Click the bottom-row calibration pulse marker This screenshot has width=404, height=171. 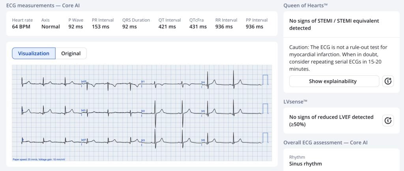click(x=265, y=137)
